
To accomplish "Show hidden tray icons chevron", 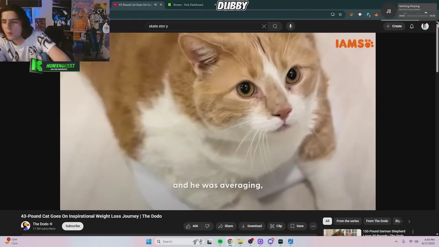I will [x=396, y=242].
